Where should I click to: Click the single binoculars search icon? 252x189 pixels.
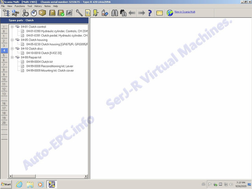point(115,13)
